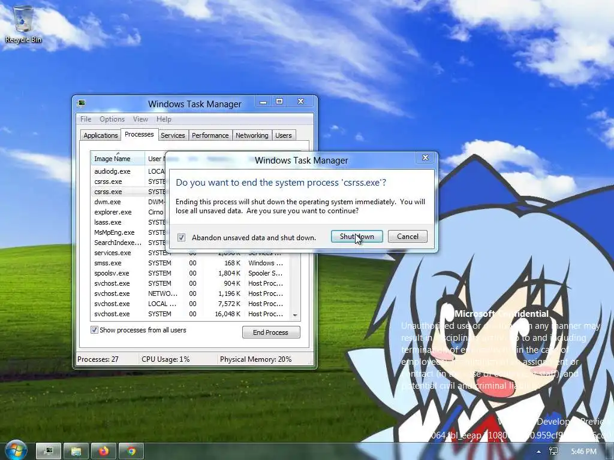Select services.exe process
Image resolution: width=614 pixels, height=460 pixels.
(x=128, y=253)
